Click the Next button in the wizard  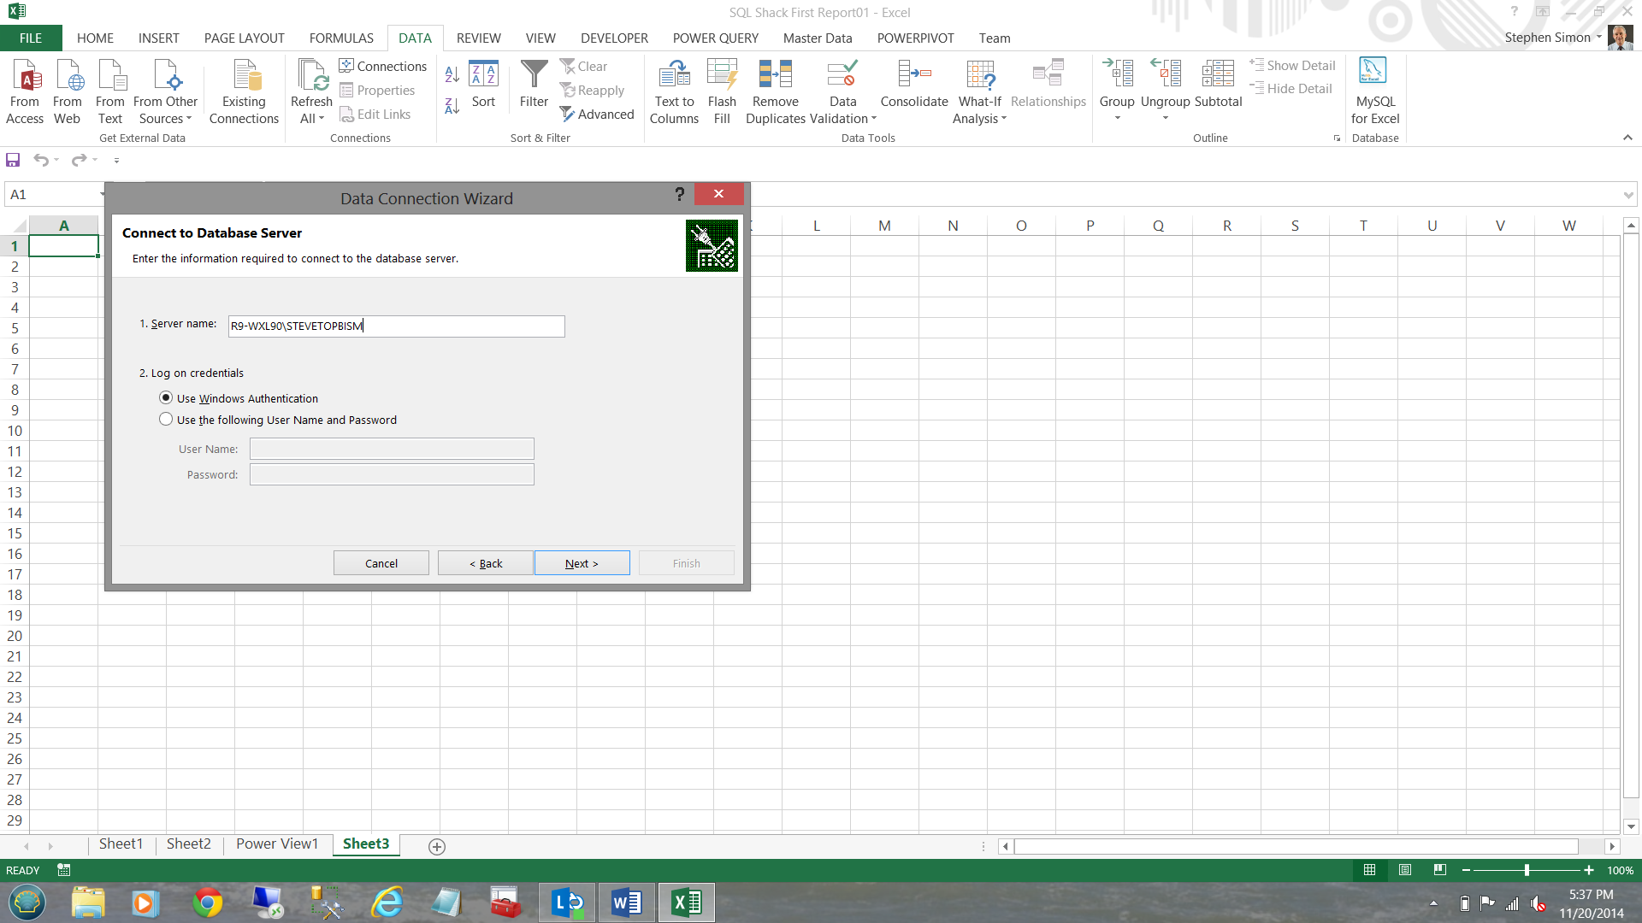tap(582, 563)
